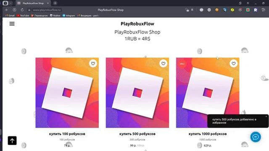This screenshot has width=269, height=151.
Task: Click the SALE badge on 1000 robux card
Action: coord(182,64)
